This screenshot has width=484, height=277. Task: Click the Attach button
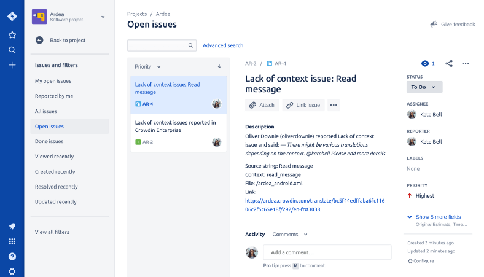[262, 105]
